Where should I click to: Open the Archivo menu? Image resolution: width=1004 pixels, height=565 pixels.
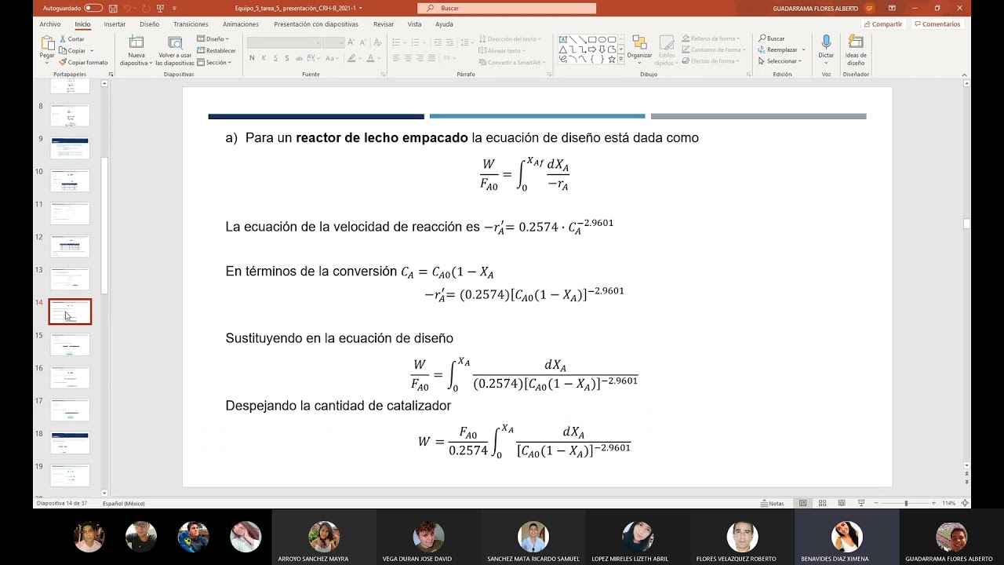(x=50, y=24)
